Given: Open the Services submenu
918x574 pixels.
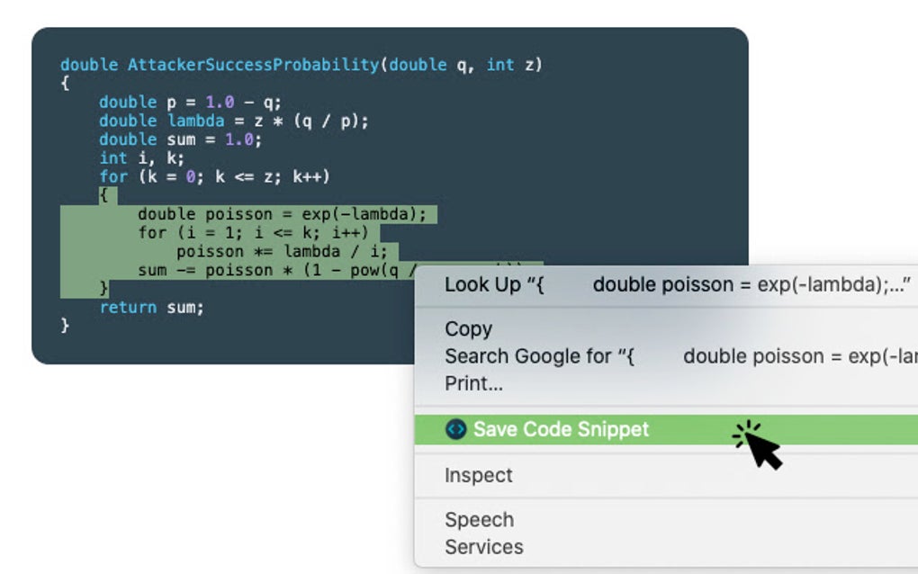Looking at the screenshot, I should 483,547.
